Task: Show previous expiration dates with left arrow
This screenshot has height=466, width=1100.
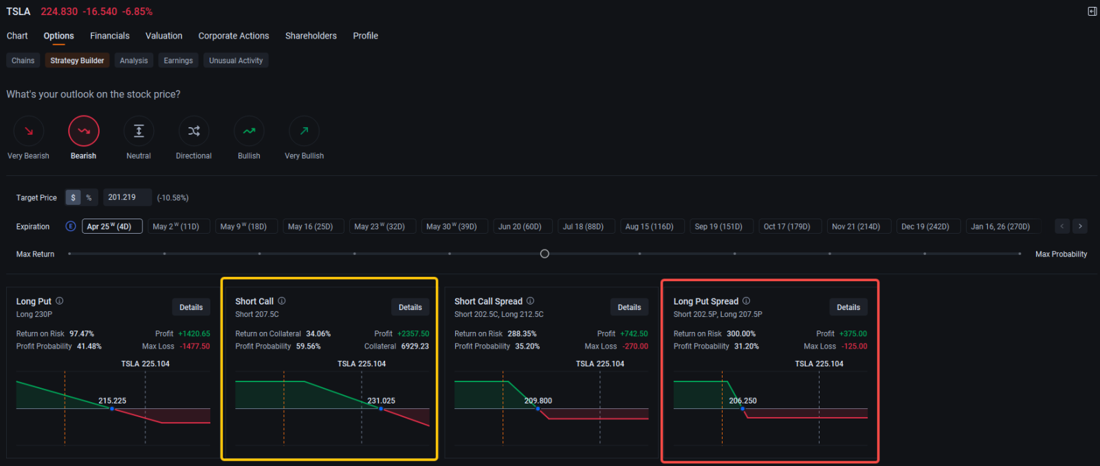Action: [x=1062, y=226]
